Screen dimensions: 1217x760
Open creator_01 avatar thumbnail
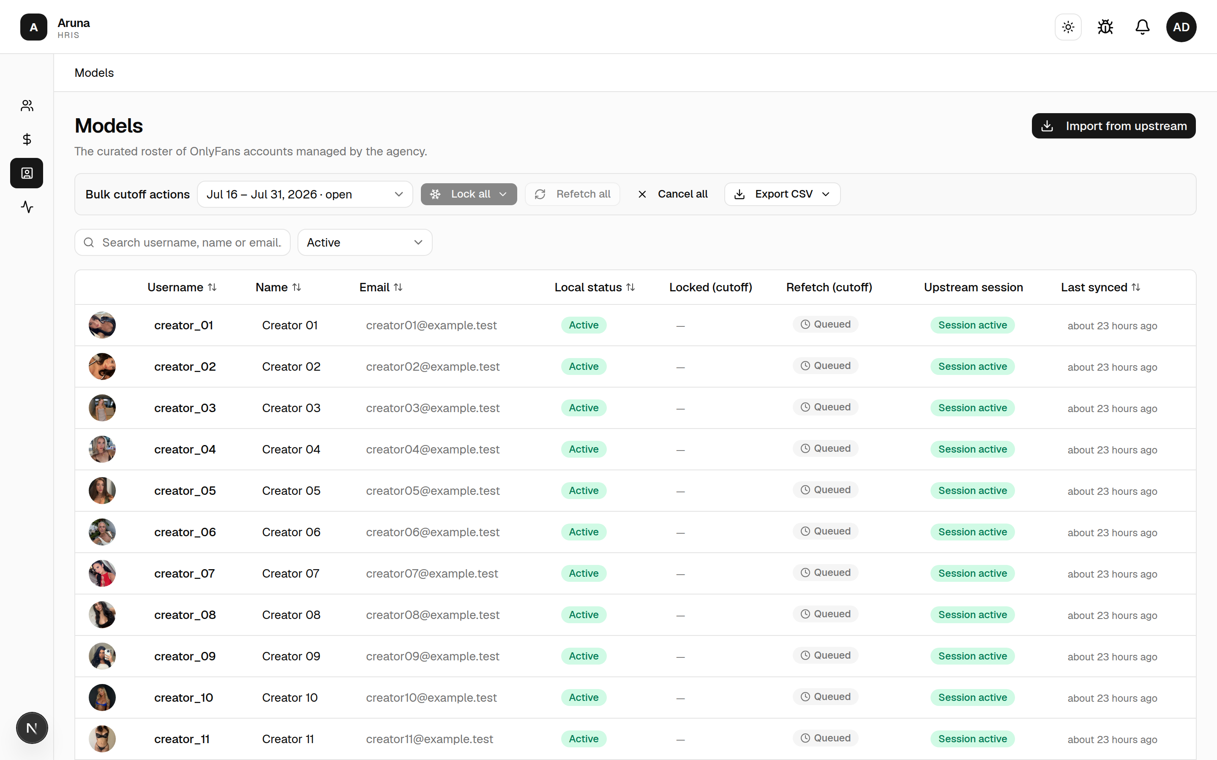click(x=102, y=325)
